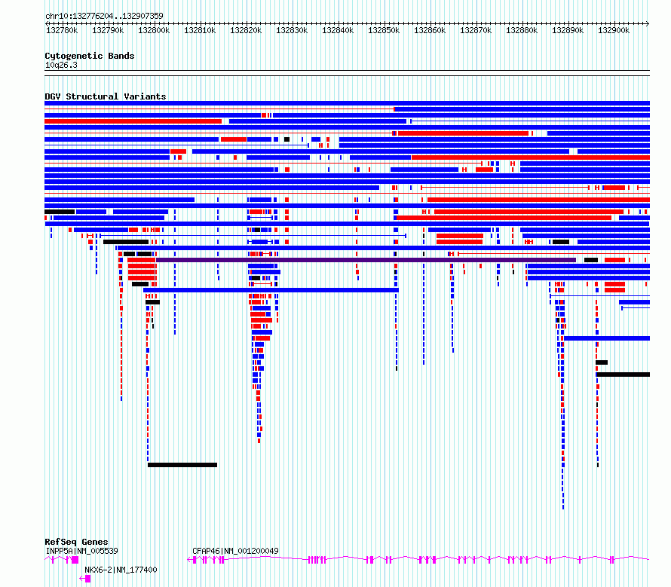Viewport: 671px width, 587px height.
Task: Open the RefSeq Genes track title
Action: [76, 542]
